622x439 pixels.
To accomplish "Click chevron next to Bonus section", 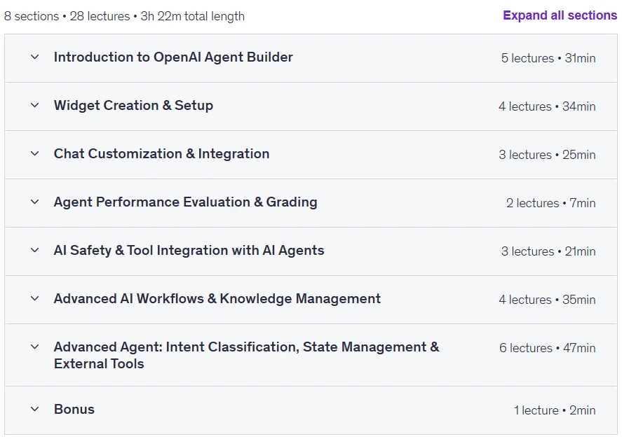I will (35, 410).
